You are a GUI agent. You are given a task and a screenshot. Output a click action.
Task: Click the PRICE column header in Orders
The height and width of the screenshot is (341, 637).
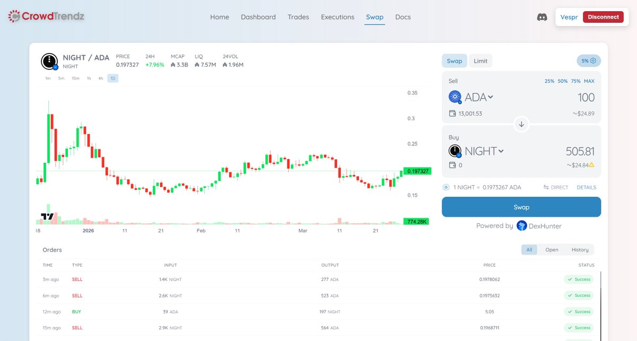click(x=489, y=265)
